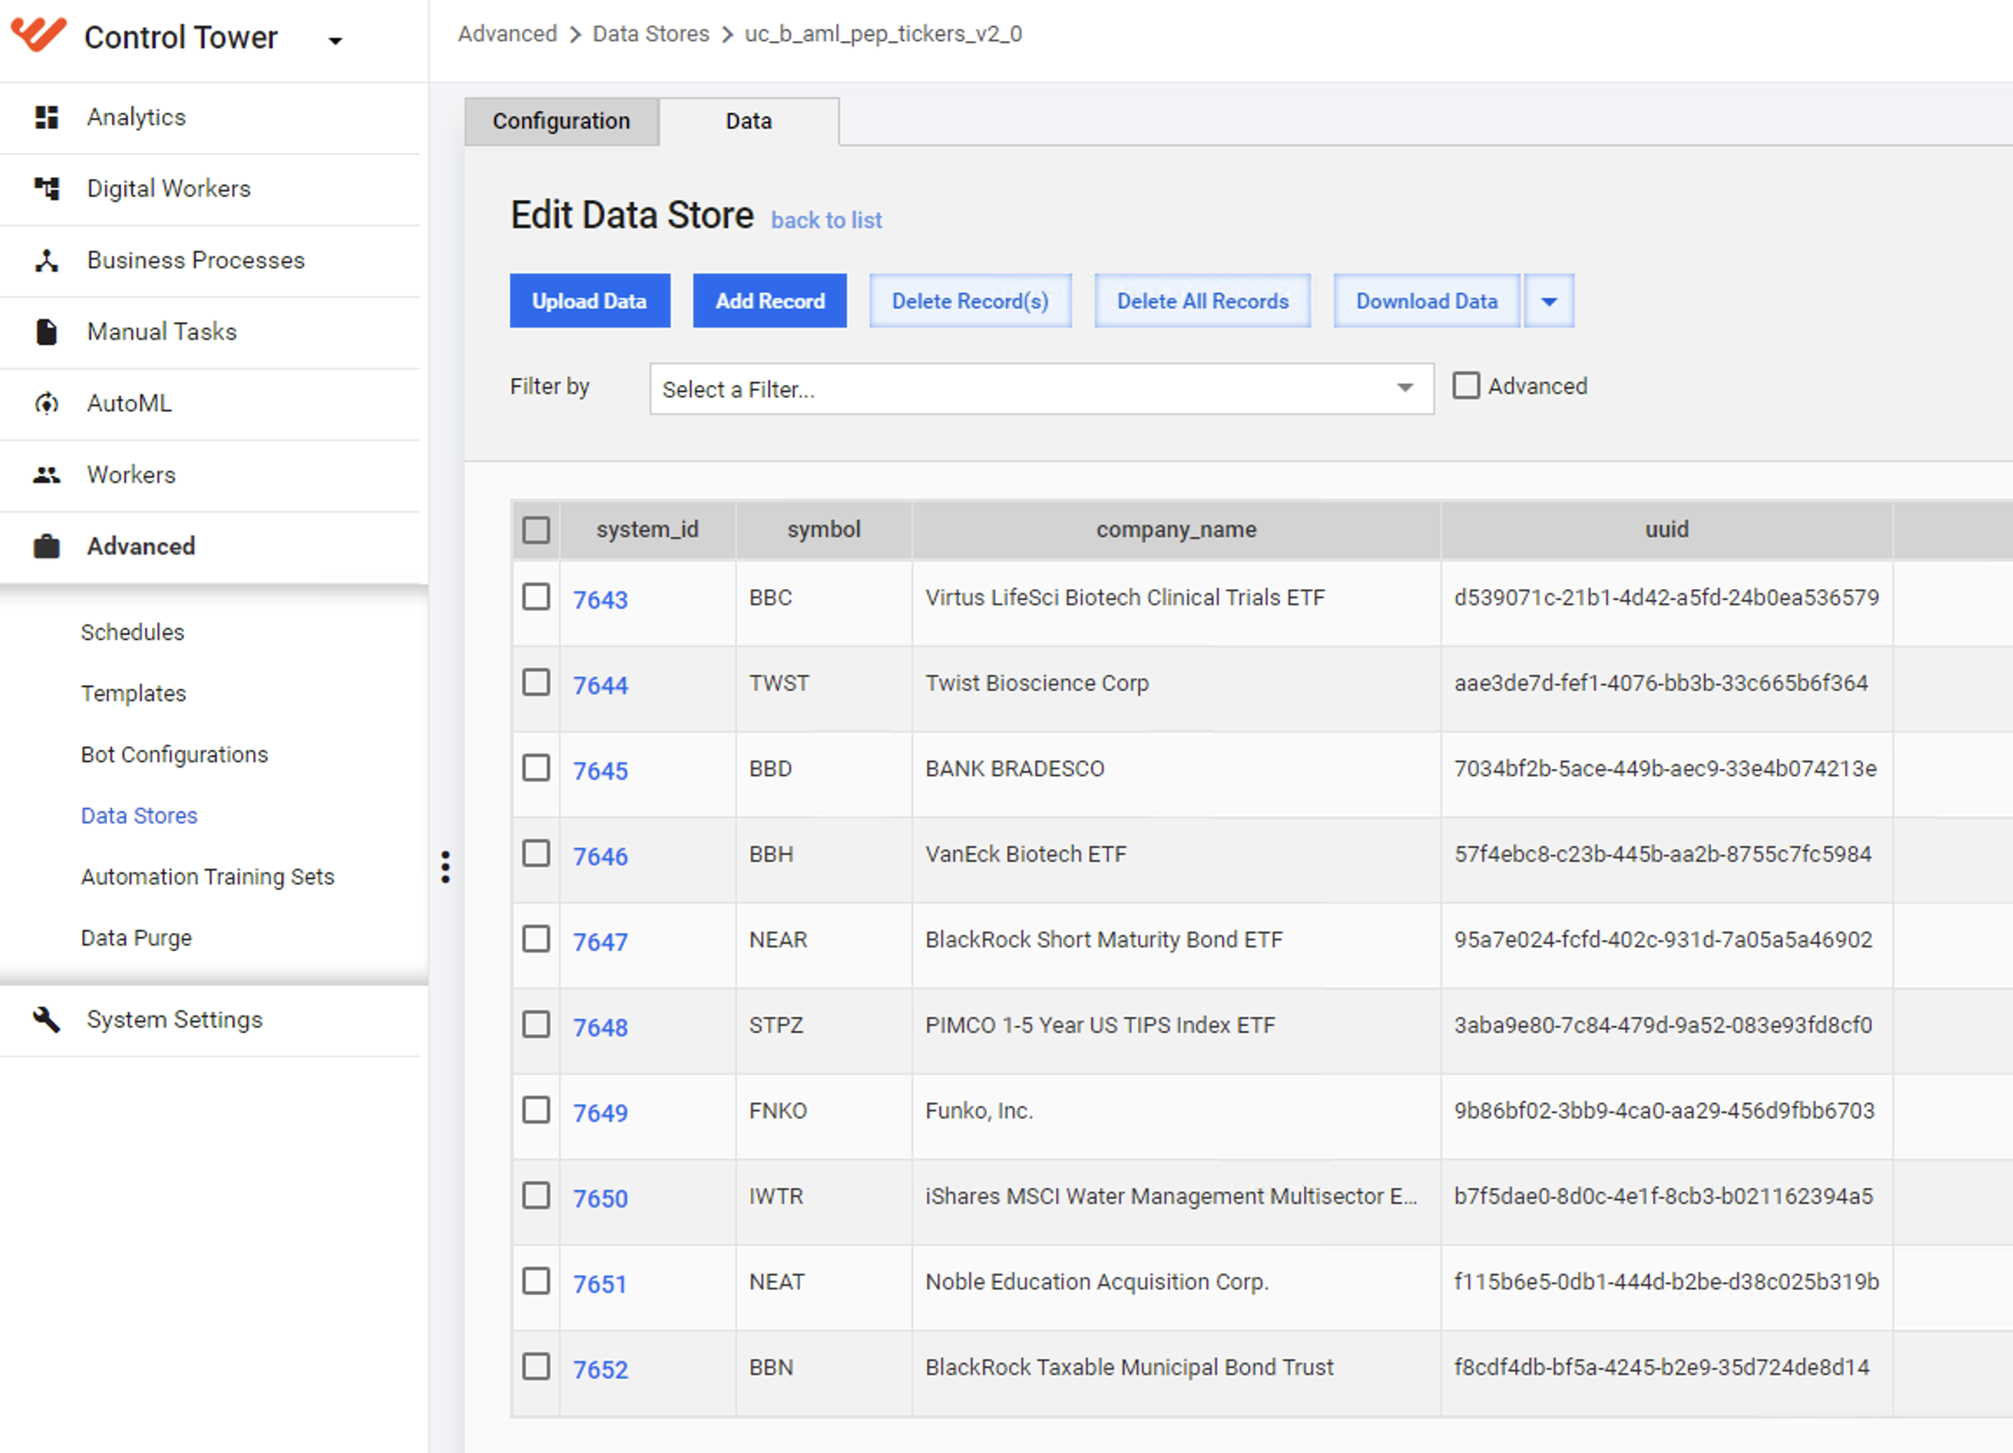Check the box for record 7648
Image resolution: width=2013 pixels, height=1453 pixels.
536,1024
